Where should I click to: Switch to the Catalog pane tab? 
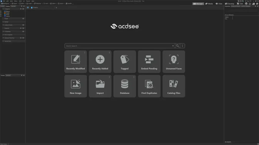click(8, 6)
